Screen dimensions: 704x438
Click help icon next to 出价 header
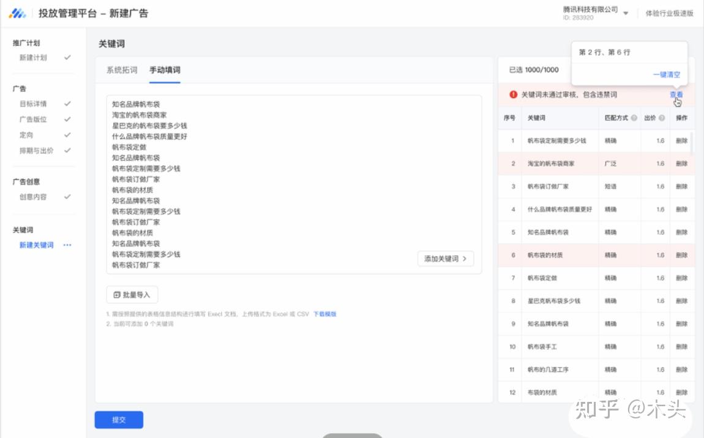click(x=662, y=118)
